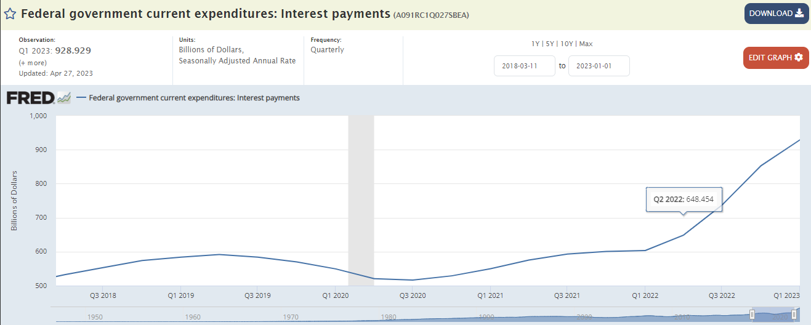Grab the right range slider handle
The image size is (811, 325).
(794, 315)
